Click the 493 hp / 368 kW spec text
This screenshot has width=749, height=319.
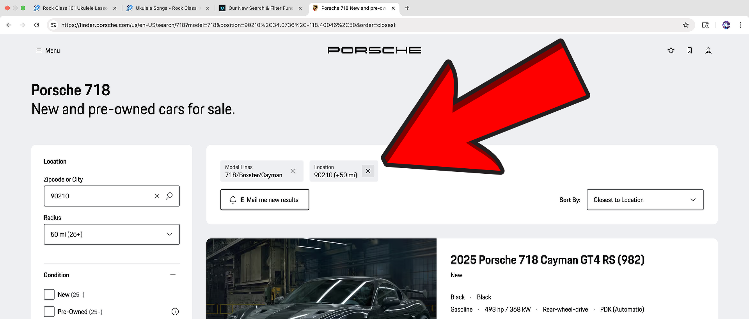pos(508,309)
